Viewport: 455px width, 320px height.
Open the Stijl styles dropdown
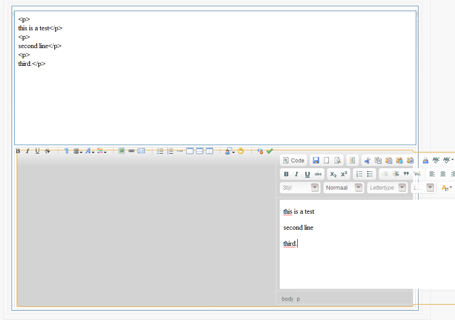300,188
